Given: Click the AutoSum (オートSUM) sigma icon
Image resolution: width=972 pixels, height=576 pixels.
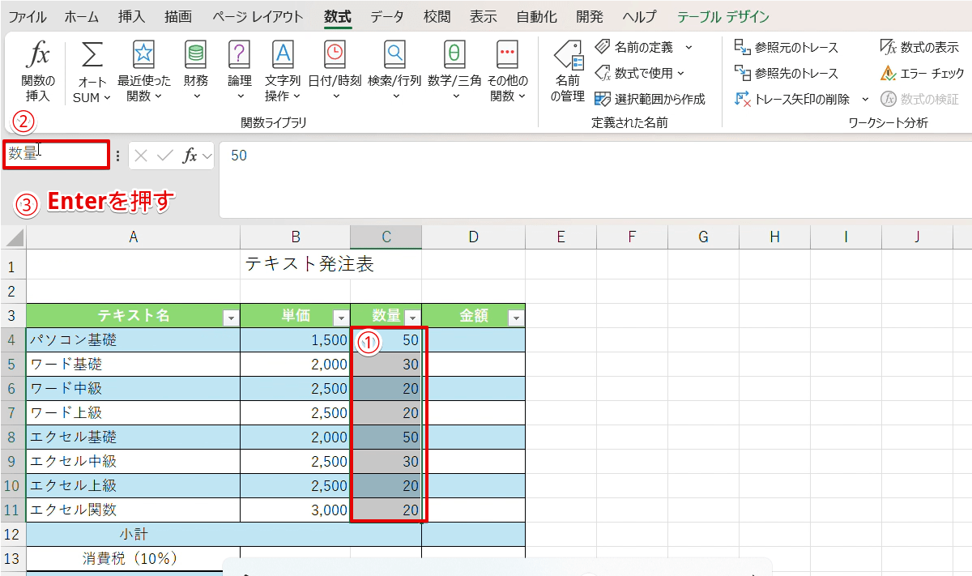Looking at the screenshot, I should [92, 56].
